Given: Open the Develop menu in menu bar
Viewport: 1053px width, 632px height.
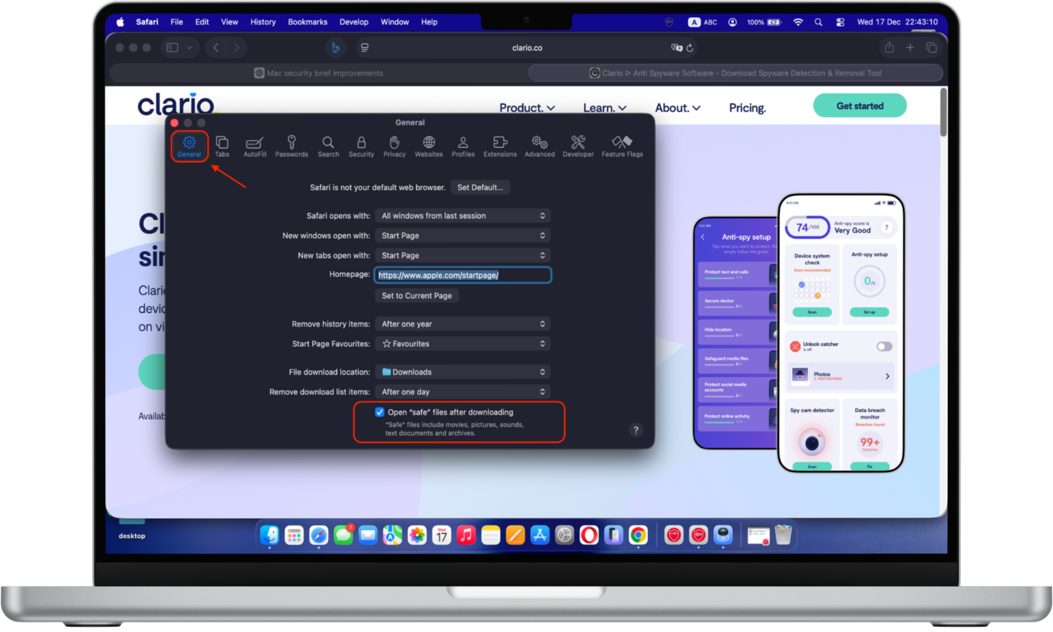Looking at the screenshot, I should 353,22.
